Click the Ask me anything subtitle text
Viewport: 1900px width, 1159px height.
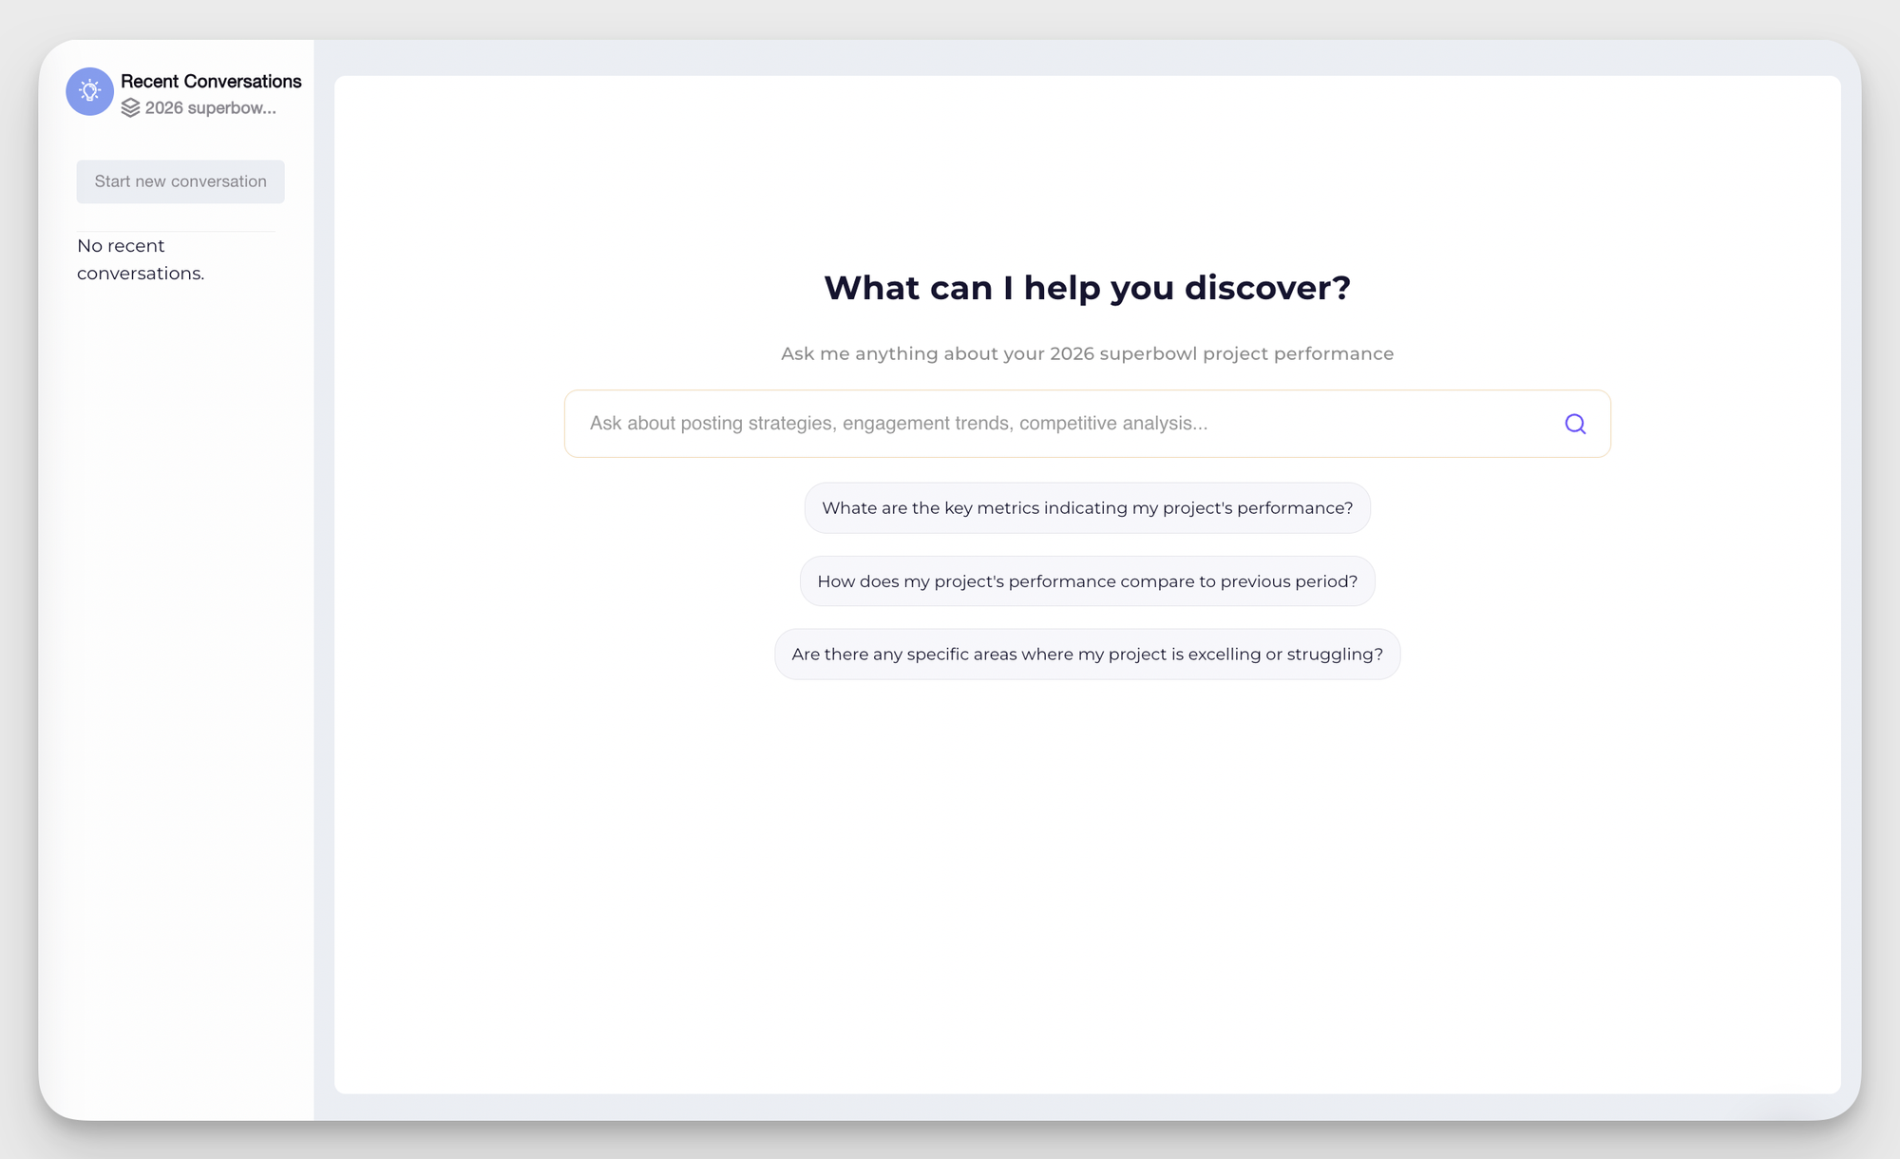pyautogui.click(x=1087, y=353)
